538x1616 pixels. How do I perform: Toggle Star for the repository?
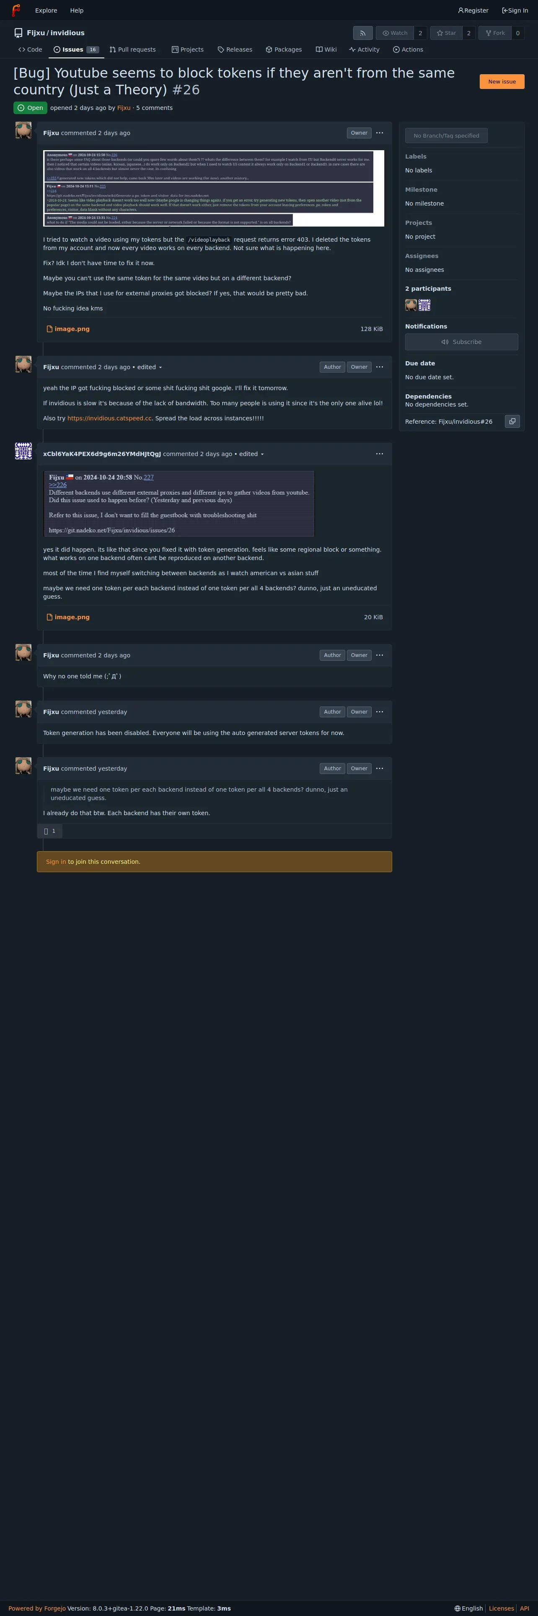(446, 33)
